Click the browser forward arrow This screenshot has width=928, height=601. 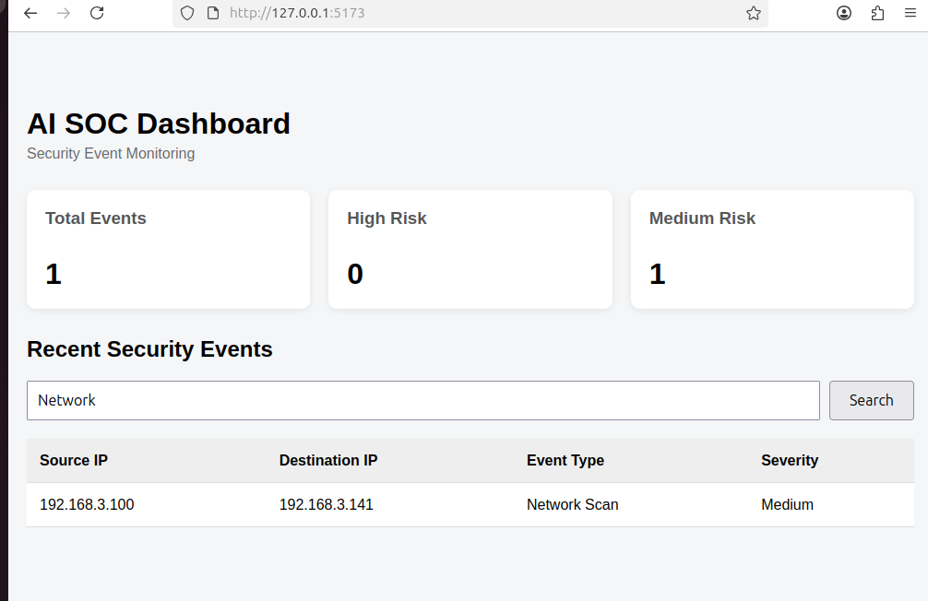coord(64,13)
